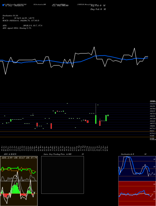
Task: Click the lowest dip of the white price line
Action: coord(5,74)
